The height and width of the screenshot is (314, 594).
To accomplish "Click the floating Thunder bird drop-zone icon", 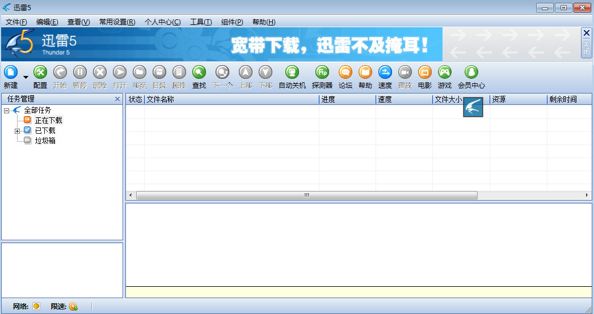I will tap(473, 107).
